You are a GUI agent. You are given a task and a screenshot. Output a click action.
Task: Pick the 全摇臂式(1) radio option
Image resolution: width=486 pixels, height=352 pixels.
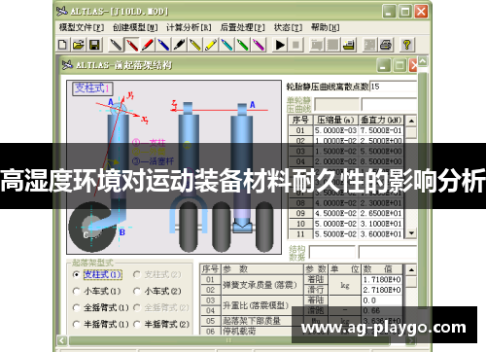pyautogui.click(x=77, y=307)
